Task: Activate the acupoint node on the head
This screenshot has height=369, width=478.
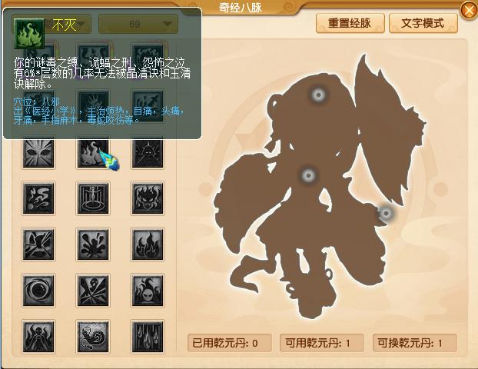Action: [319, 95]
